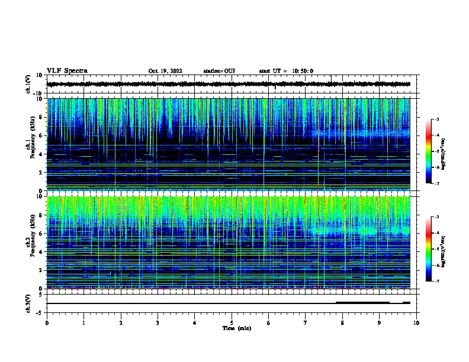
Task: Click the ch.2 colorbar log(PSD) unit label
Action: tap(443, 251)
